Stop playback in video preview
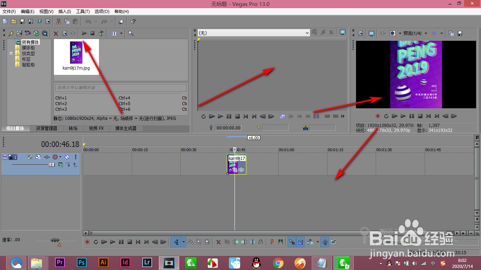This screenshot has height=270, width=481. 420,116
